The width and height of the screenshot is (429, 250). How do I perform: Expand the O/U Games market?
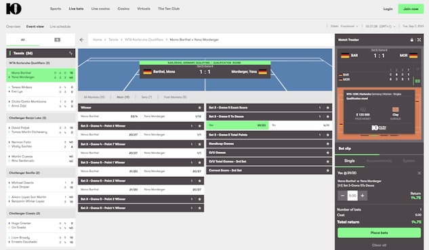tap(269, 152)
